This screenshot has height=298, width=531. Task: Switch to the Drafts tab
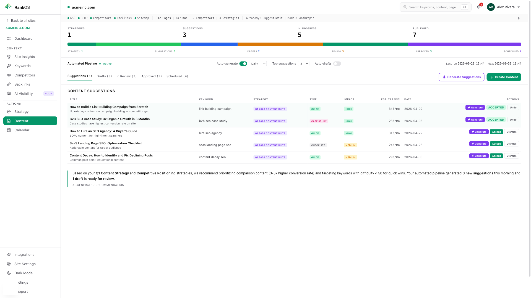point(104,76)
